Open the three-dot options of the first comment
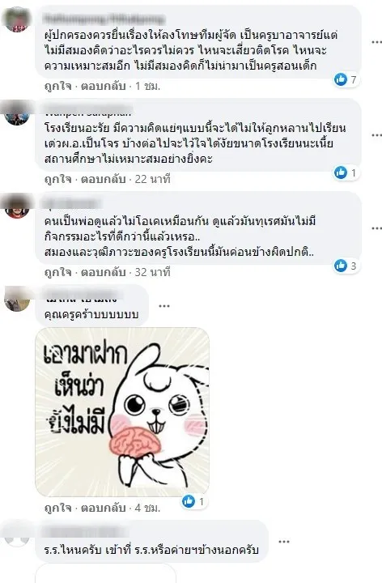The image size is (382, 583). 376,42
